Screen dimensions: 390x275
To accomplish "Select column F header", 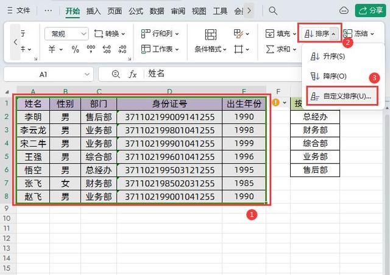I will coord(278,91).
